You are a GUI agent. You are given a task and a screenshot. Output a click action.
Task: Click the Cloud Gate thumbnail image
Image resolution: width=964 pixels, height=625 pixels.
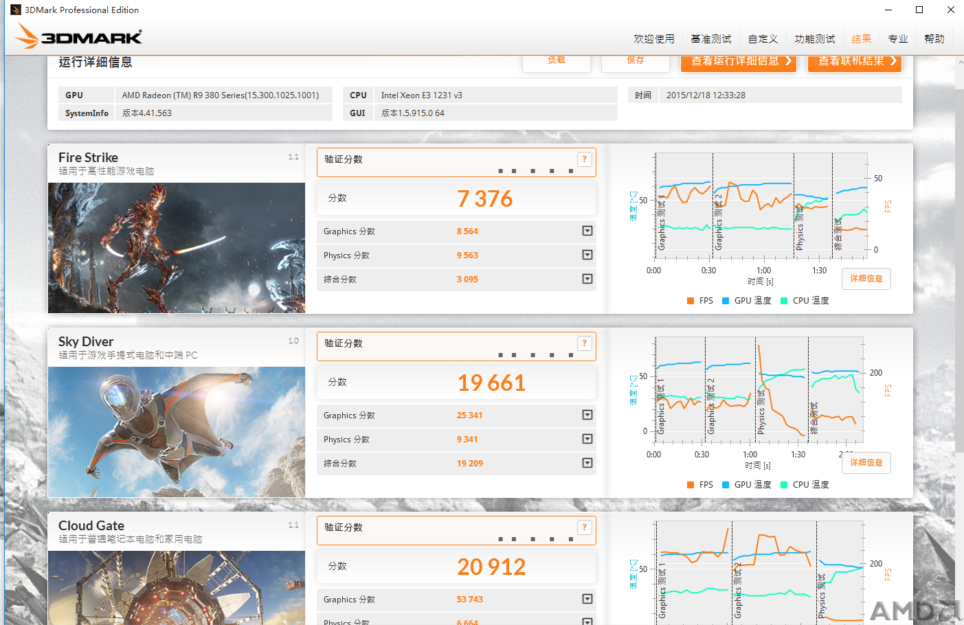(x=177, y=588)
